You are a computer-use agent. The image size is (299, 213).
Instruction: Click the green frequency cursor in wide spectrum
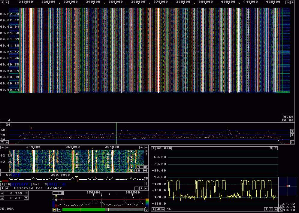click(x=116, y=133)
